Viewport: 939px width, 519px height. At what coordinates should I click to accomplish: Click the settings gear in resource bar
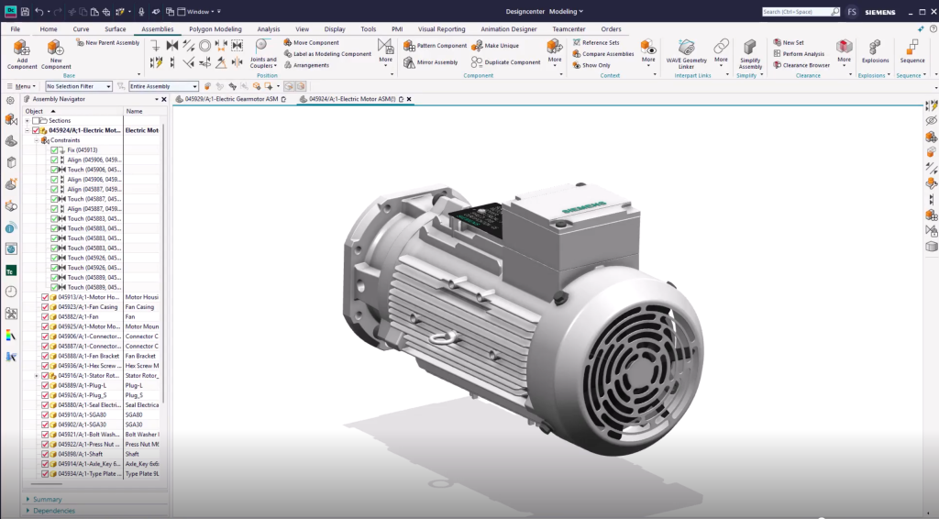[x=10, y=101]
